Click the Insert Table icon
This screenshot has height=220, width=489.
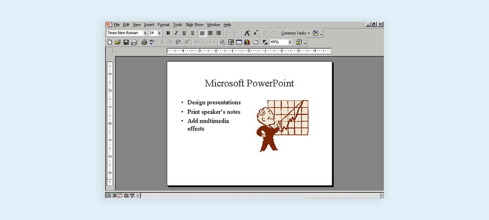239,42
